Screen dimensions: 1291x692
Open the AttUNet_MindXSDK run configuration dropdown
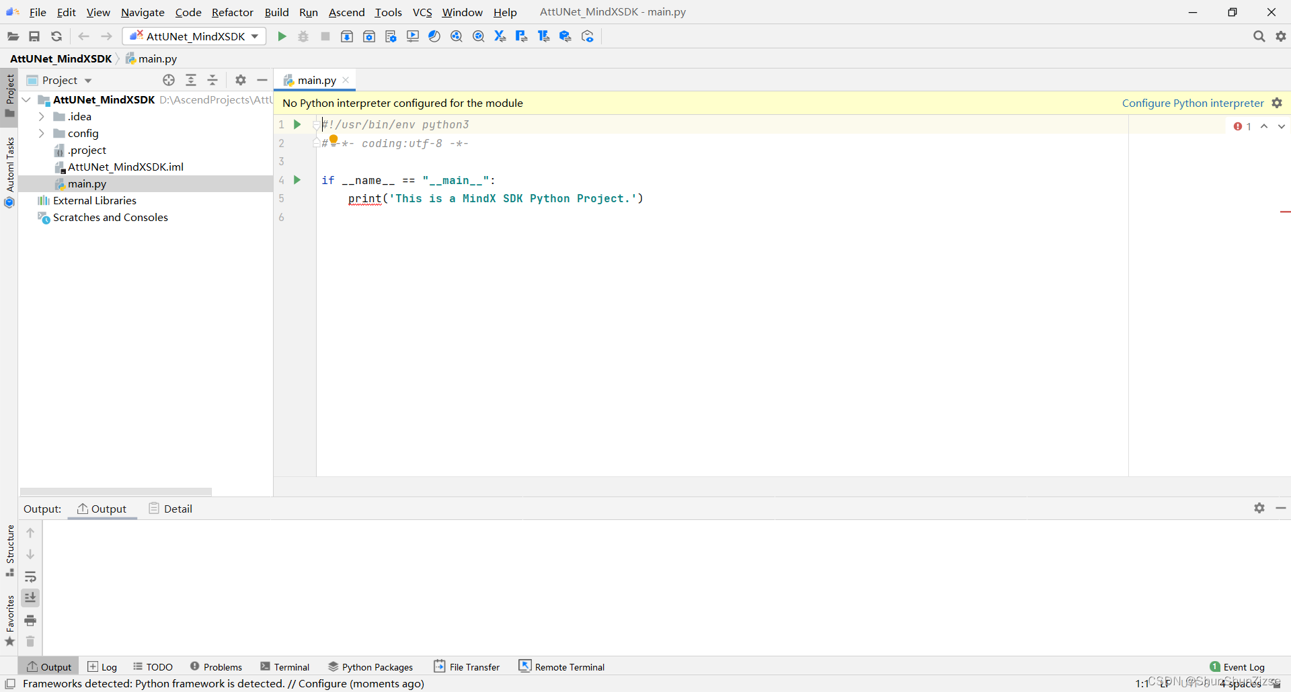pyautogui.click(x=194, y=36)
